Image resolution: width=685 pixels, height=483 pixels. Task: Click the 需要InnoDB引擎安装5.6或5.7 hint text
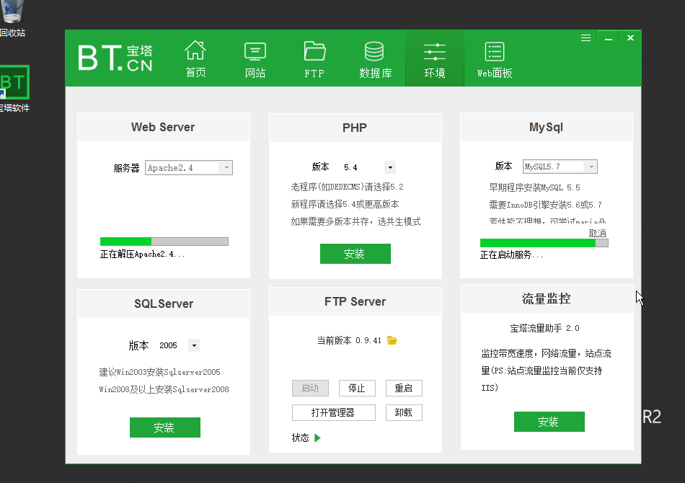click(x=546, y=205)
